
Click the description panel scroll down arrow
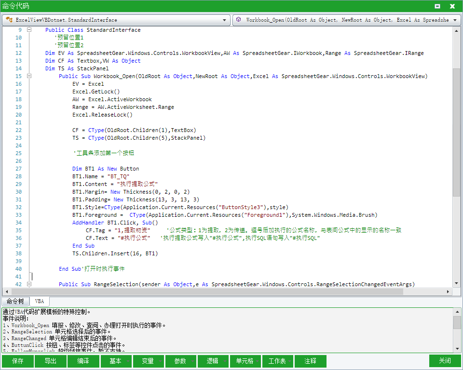tap(457, 349)
